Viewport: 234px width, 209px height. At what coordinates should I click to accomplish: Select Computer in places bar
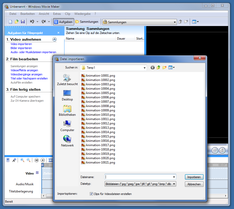pos(67,126)
